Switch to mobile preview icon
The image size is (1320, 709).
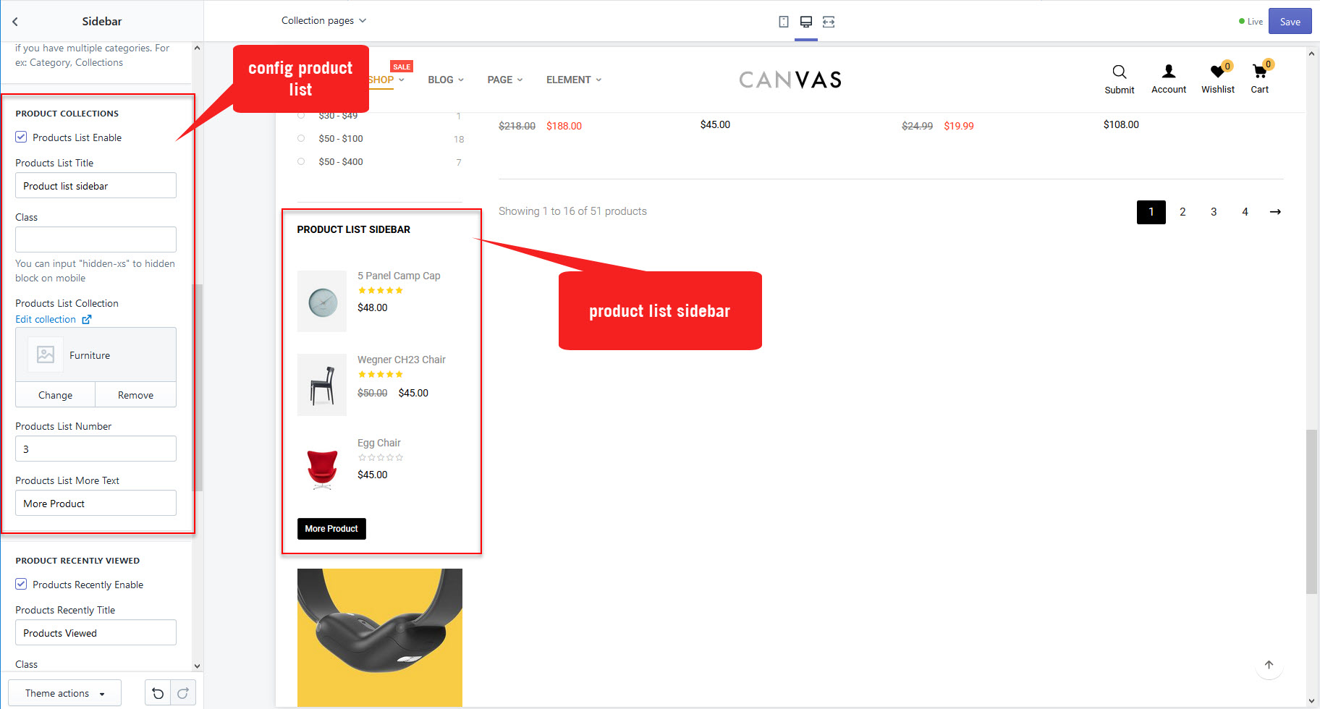[784, 22]
